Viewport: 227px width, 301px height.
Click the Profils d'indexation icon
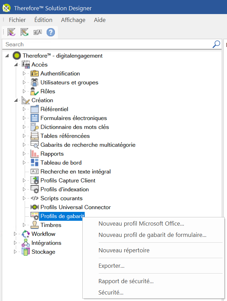coord(35,189)
